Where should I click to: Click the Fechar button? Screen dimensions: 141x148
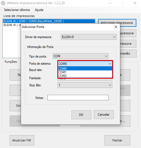point(117,140)
